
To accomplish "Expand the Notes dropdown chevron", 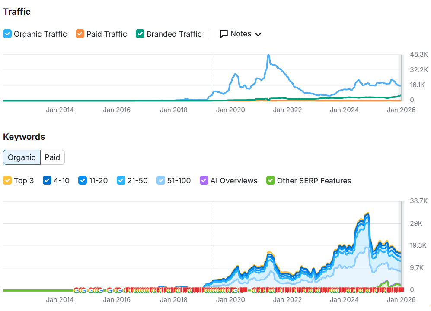I will tap(258, 35).
